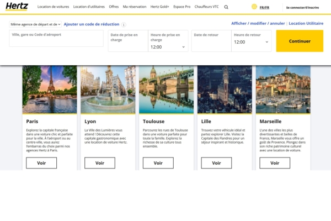This screenshot has height=221, width=331.
Task: Select the Date de retour field
Action: tap(211, 41)
